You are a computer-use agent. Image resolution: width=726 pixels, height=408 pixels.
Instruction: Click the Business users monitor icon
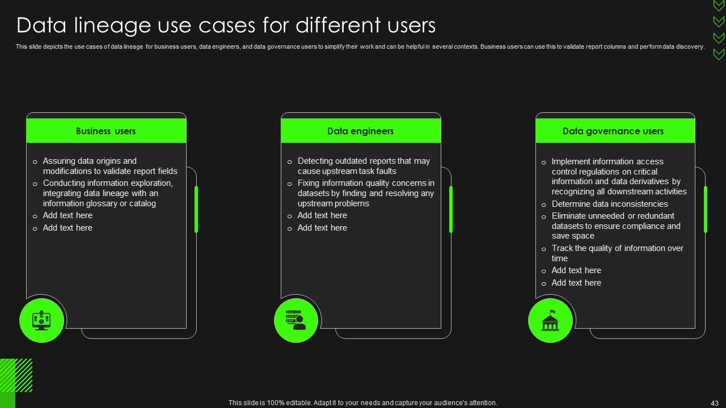(41, 321)
